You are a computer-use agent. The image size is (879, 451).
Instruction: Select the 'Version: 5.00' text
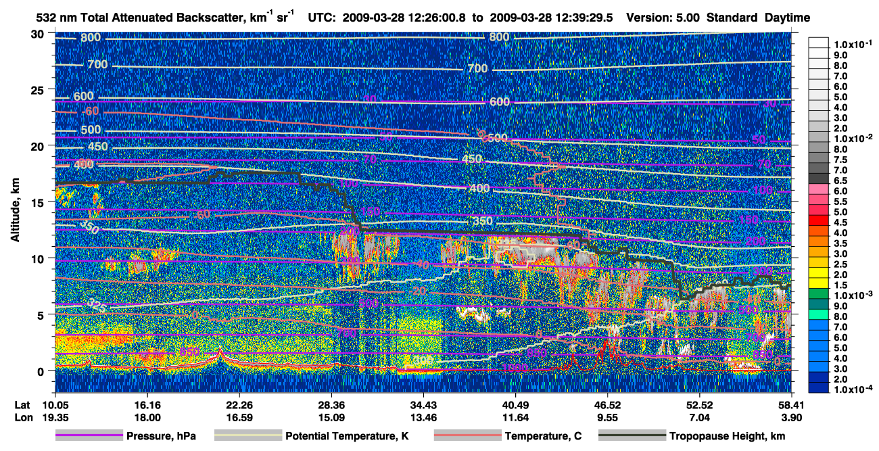pyautogui.click(x=664, y=18)
